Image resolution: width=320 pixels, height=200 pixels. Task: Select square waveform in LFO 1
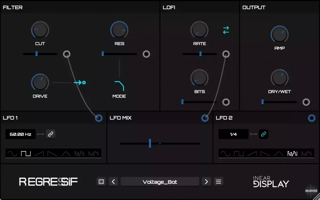click(x=26, y=153)
